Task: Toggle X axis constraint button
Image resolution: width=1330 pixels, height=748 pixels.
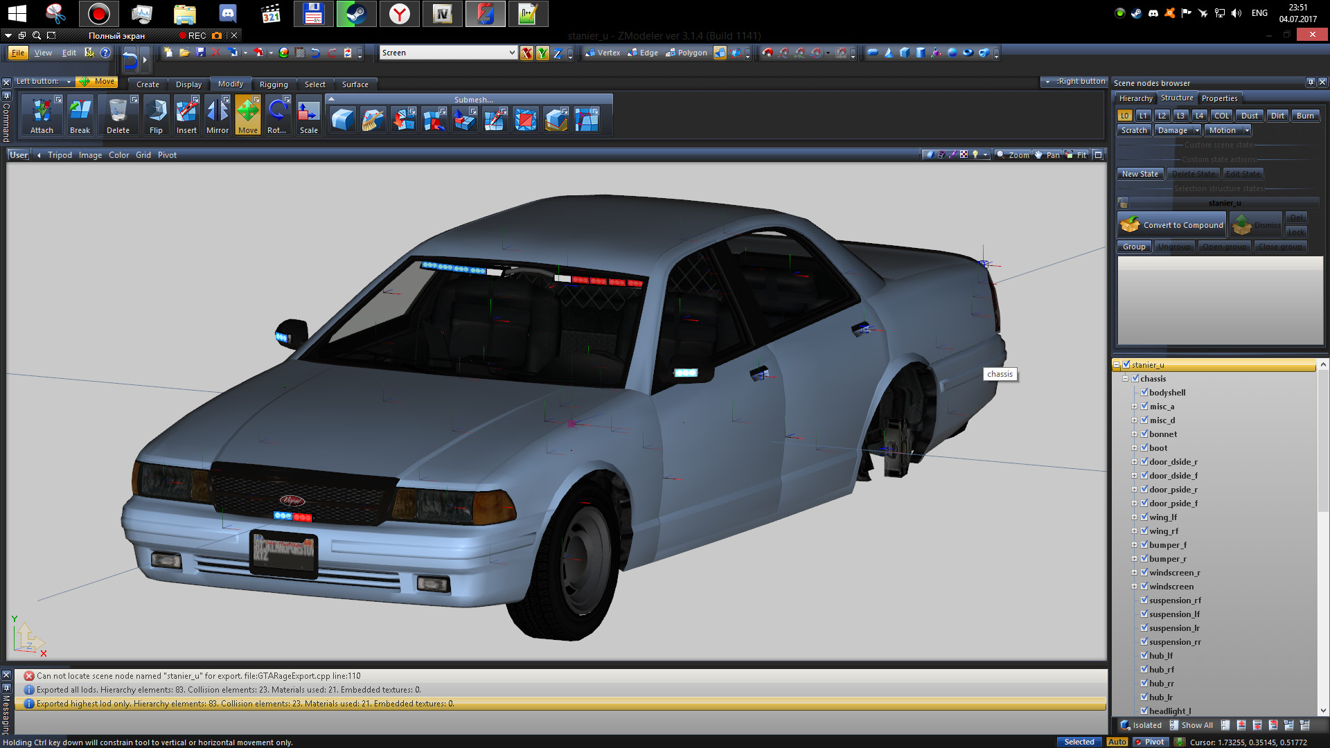Action: click(526, 53)
